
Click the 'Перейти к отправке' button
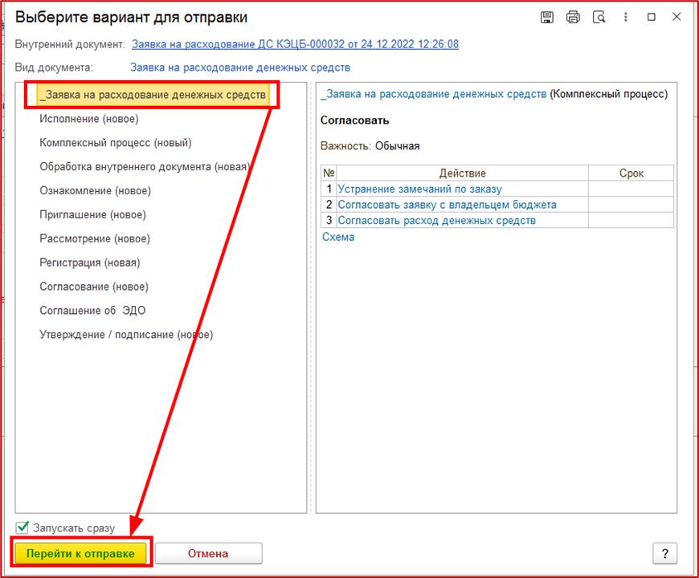[x=80, y=553]
